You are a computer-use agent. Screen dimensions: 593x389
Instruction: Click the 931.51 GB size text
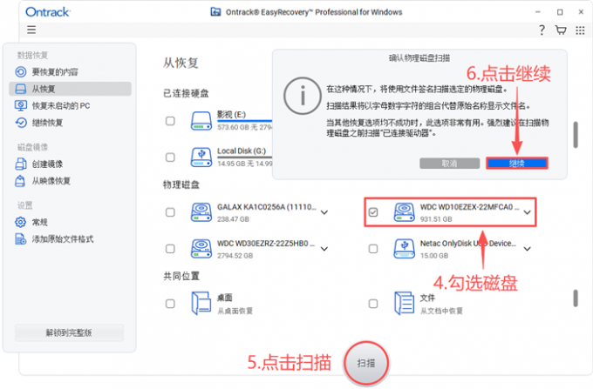436,218
